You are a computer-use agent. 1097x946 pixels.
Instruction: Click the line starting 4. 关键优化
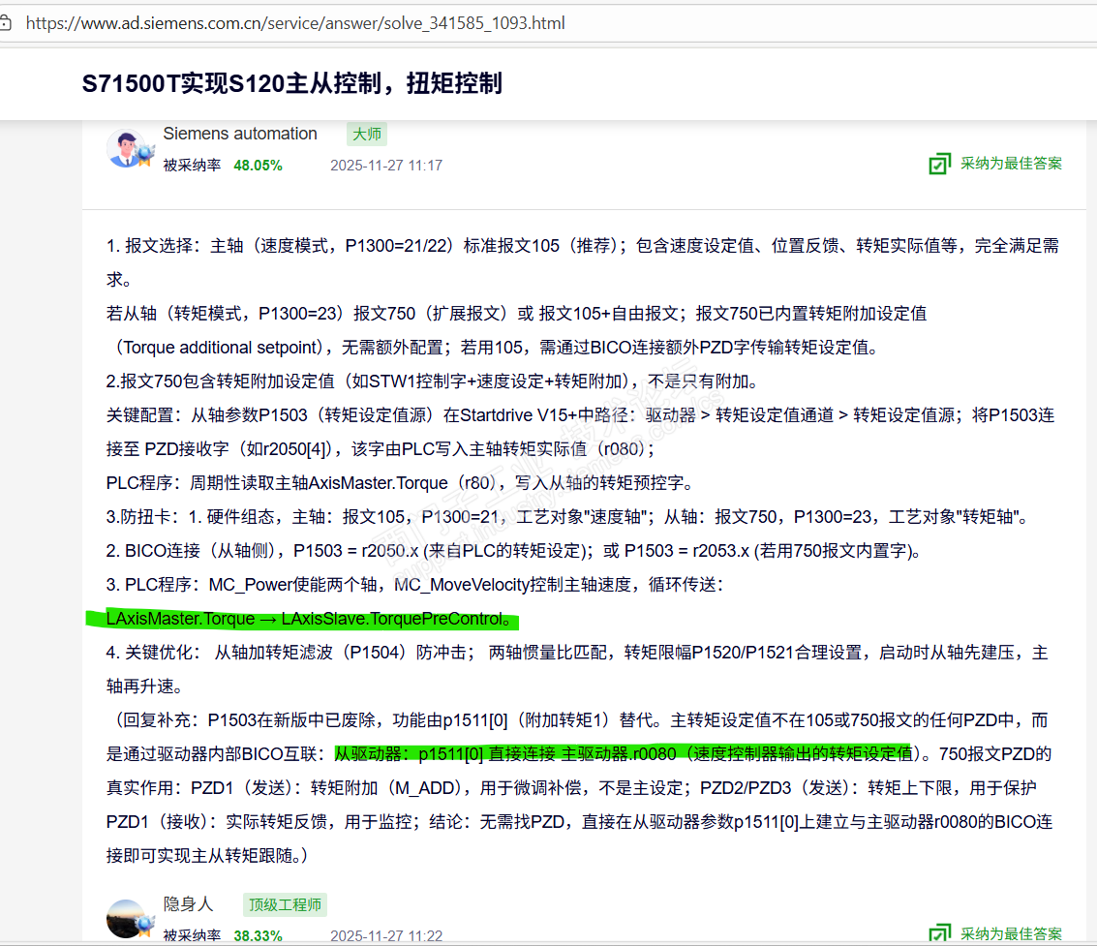(x=577, y=654)
